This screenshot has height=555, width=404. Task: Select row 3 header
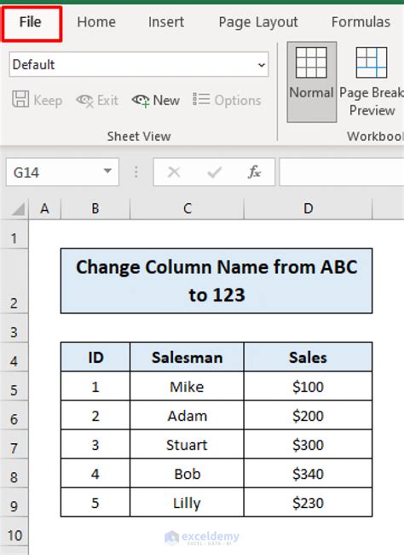tap(14, 328)
